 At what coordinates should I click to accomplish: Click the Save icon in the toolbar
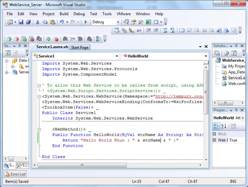pyautogui.click(x=21, y=22)
